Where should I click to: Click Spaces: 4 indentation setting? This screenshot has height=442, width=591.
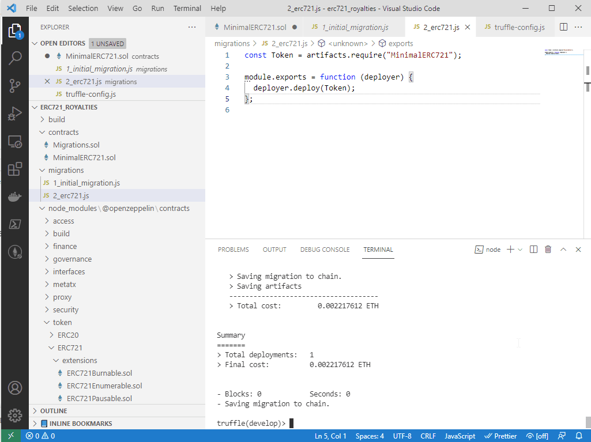coord(370,436)
